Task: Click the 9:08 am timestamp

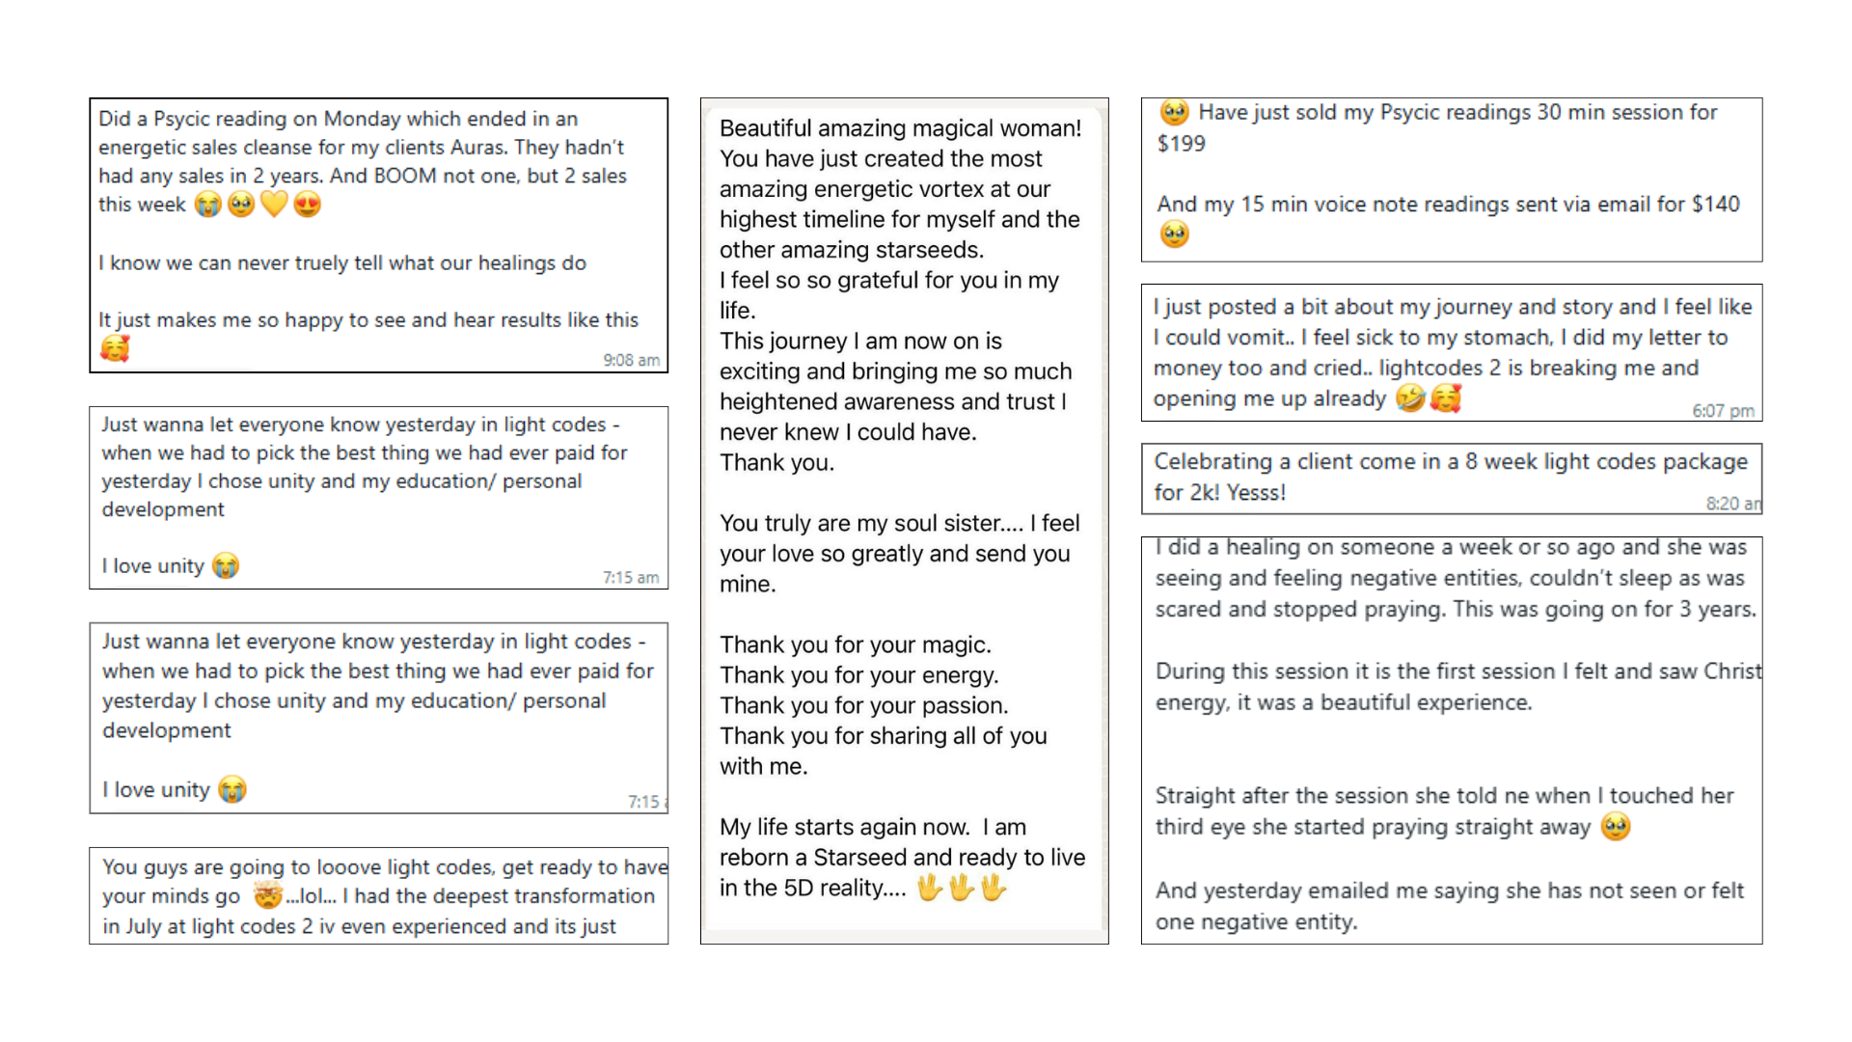Action: pos(631,360)
